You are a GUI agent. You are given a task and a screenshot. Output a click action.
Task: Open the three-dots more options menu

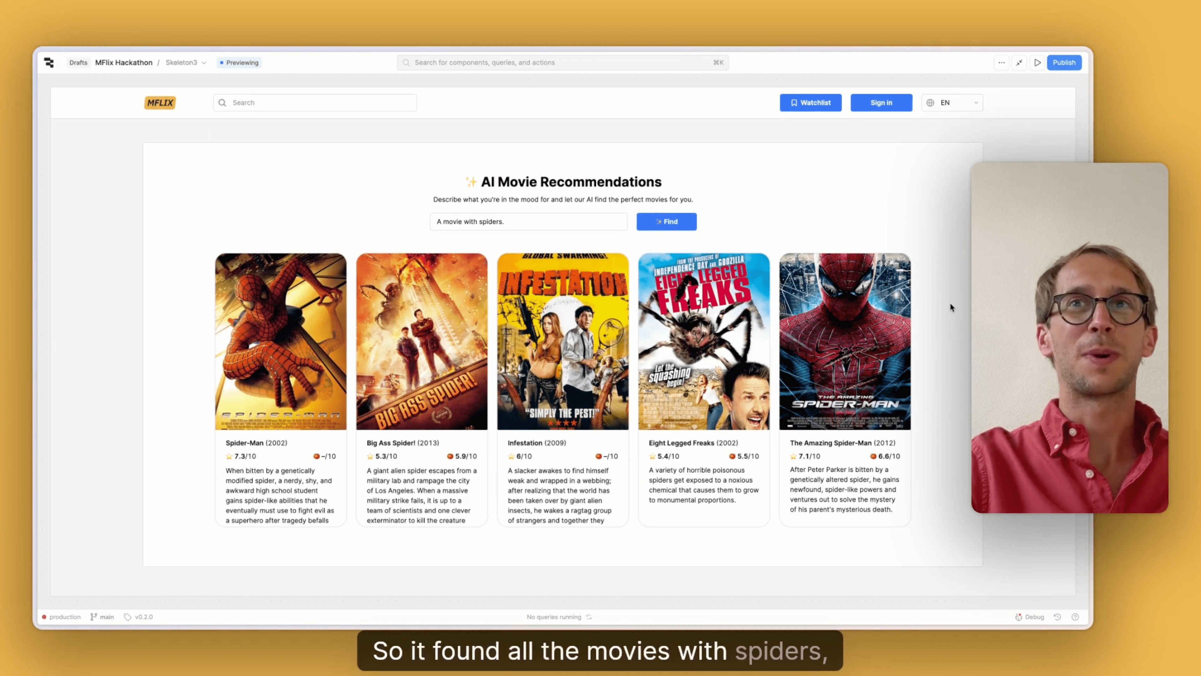[x=1001, y=63]
